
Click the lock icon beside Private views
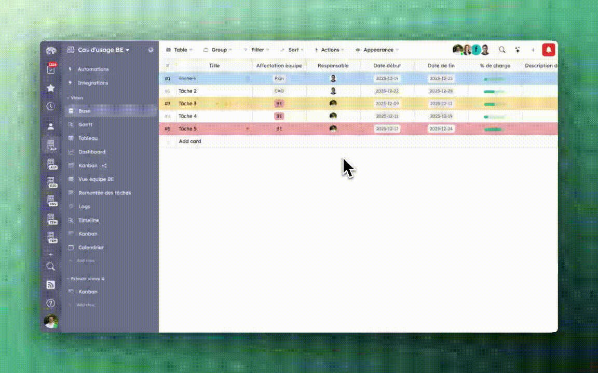[103, 279]
